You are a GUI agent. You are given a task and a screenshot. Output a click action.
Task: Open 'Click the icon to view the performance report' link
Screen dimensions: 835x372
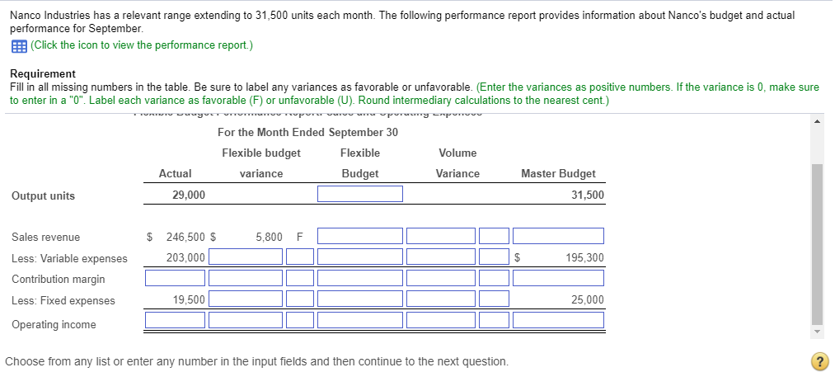coord(142,46)
